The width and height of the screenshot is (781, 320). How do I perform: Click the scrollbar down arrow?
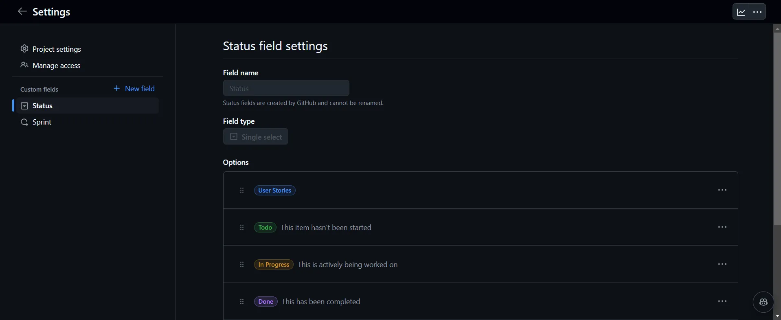point(777,316)
